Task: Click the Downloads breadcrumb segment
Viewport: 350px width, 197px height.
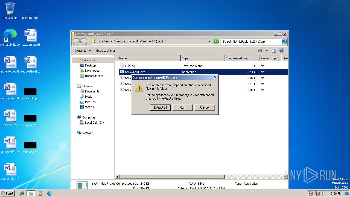Action: (x=121, y=42)
